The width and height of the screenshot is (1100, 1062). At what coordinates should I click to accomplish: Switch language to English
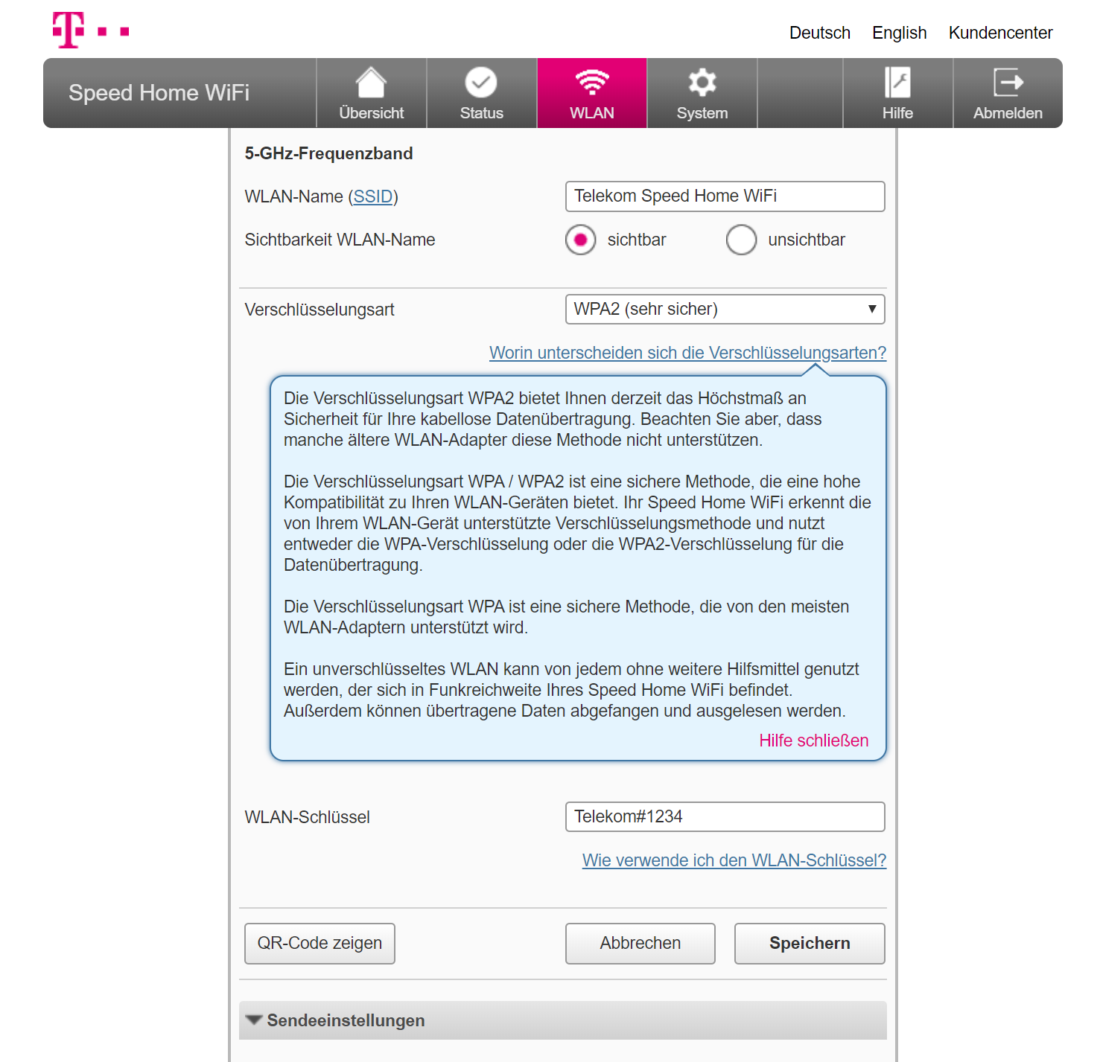coord(899,33)
